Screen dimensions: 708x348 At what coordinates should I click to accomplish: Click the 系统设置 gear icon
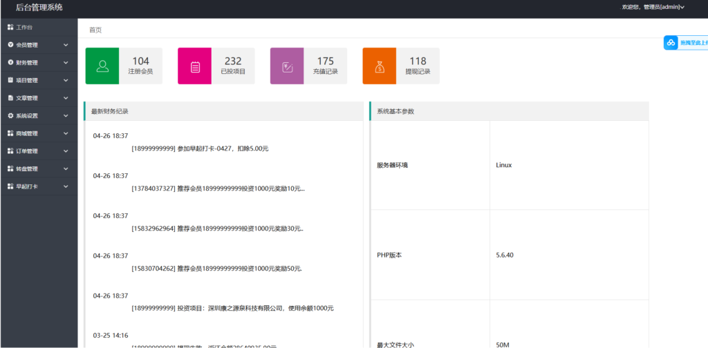point(10,116)
